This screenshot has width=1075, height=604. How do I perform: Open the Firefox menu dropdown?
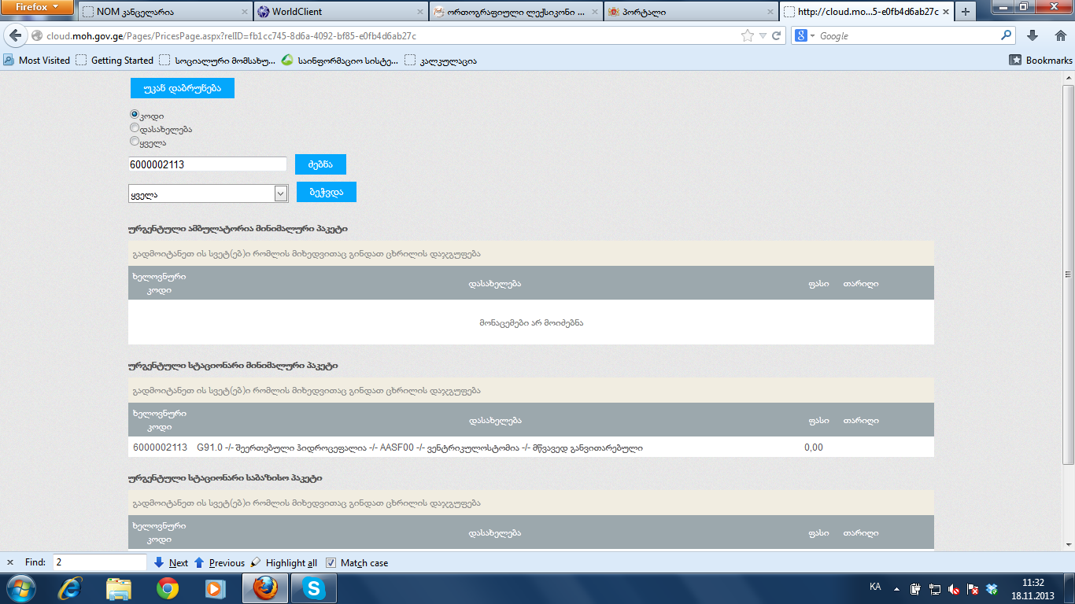tap(38, 7)
